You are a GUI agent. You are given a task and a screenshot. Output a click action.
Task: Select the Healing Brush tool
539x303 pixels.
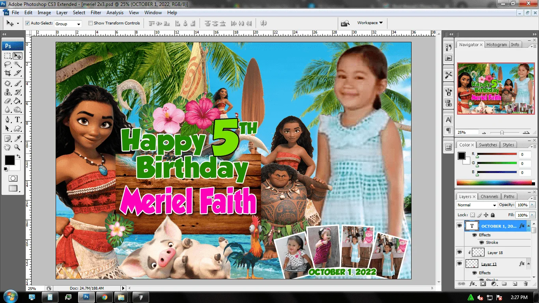[x=7, y=83]
